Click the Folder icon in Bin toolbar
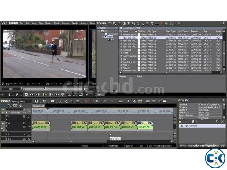The width and height of the screenshot is (227, 170). pos(110,23)
